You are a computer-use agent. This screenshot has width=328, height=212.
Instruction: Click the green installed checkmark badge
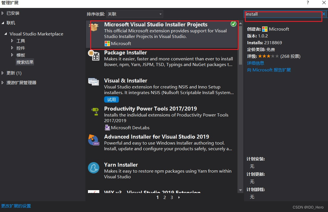point(234,24)
